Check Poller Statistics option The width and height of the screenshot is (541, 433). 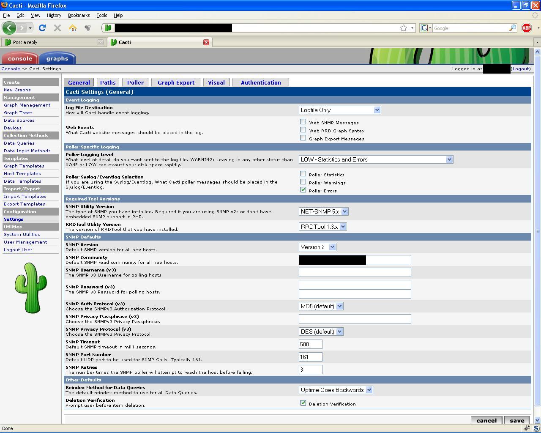[303, 174]
